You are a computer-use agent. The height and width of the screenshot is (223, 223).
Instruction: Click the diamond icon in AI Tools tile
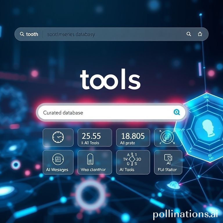coord(132,159)
